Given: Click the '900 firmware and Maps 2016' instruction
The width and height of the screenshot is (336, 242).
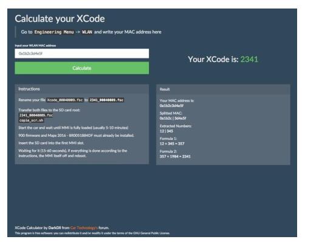Looking at the screenshot, I should (77, 136).
